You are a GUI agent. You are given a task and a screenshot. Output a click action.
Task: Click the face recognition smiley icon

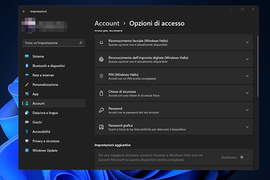click(101, 42)
